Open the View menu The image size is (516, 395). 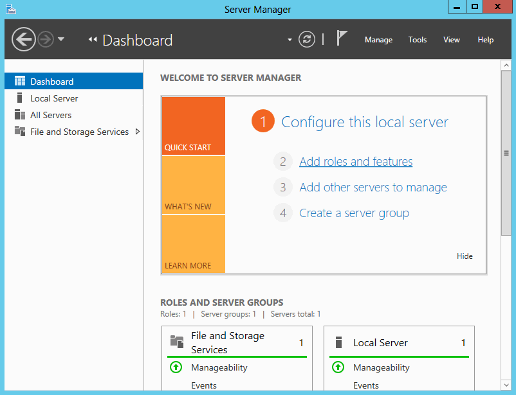(x=451, y=40)
